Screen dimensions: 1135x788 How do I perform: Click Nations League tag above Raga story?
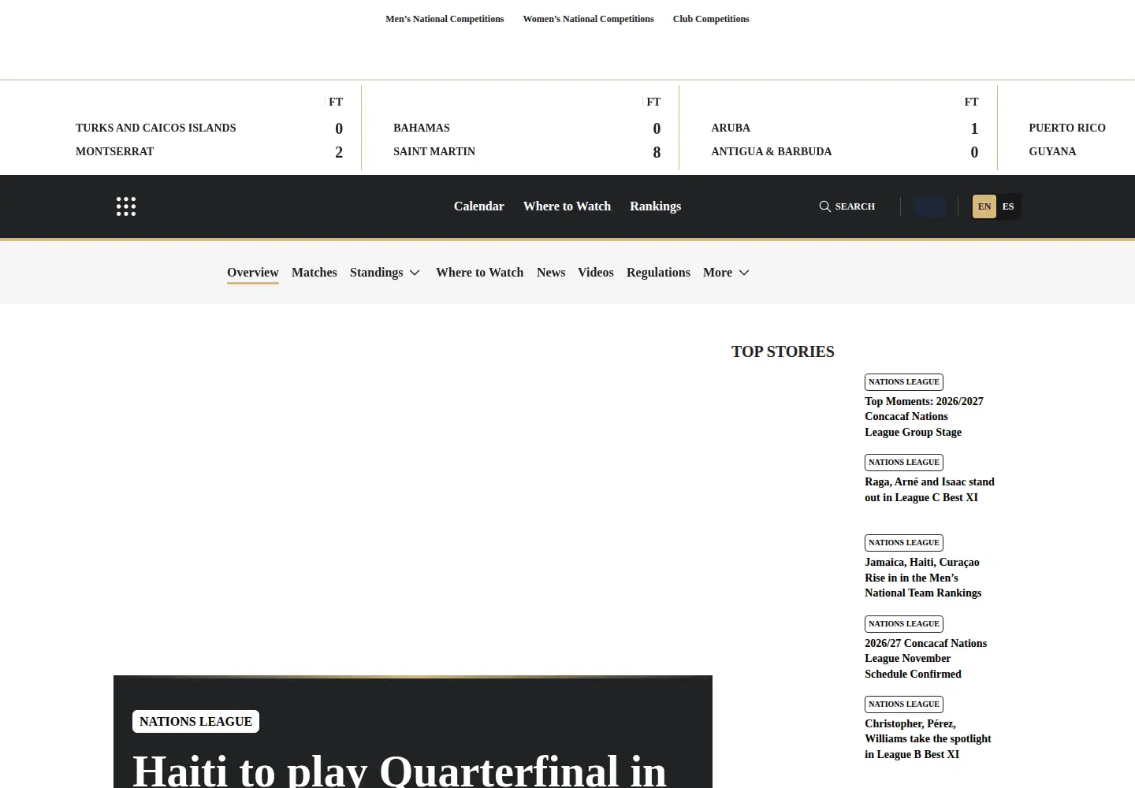tap(904, 463)
